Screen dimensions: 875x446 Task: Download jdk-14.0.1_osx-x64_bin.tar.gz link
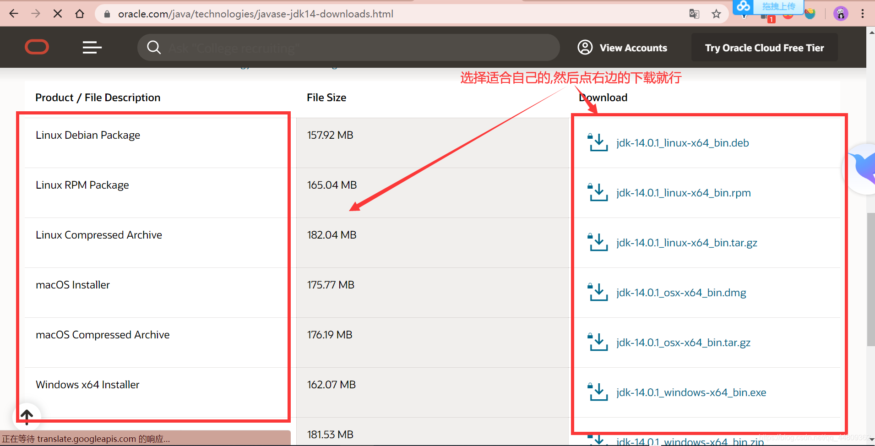pos(684,343)
